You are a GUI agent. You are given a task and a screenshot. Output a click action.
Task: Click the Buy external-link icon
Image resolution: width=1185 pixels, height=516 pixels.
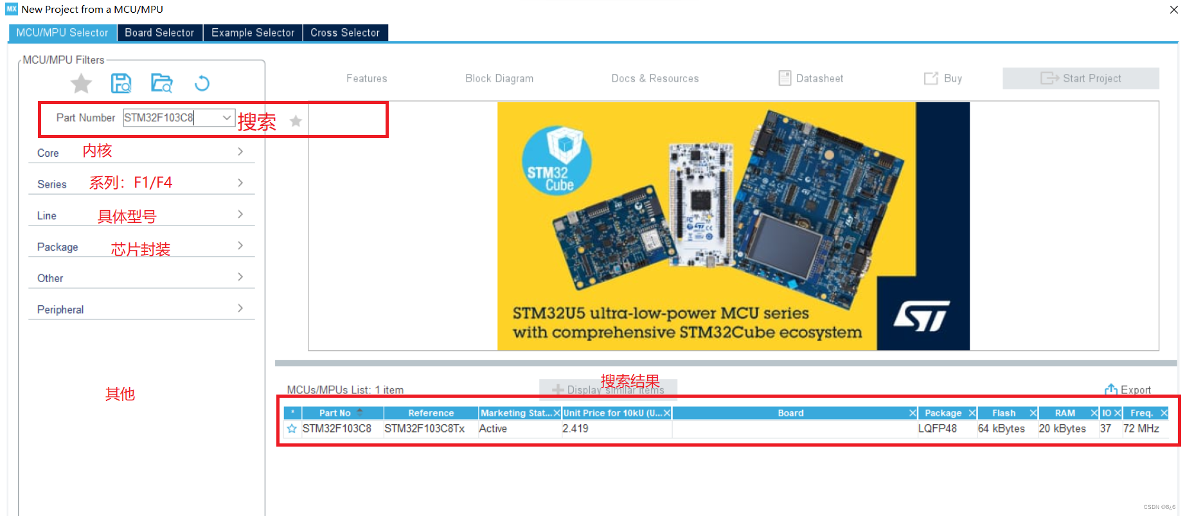[931, 78]
